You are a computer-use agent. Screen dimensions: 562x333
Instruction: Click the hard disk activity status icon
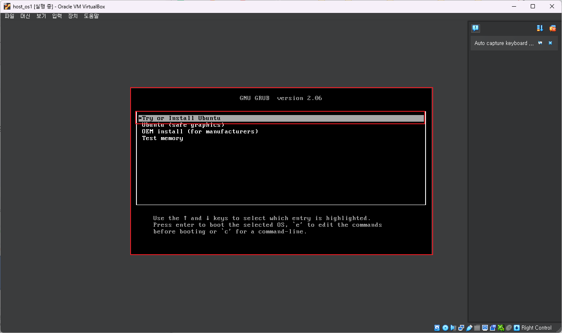437,328
